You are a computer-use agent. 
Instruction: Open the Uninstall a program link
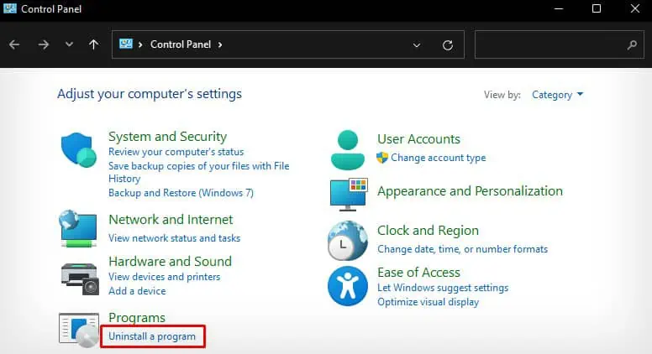pos(152,336)
